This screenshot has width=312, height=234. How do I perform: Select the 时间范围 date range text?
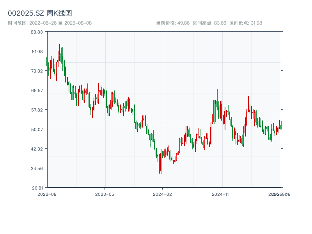(50, 23)
